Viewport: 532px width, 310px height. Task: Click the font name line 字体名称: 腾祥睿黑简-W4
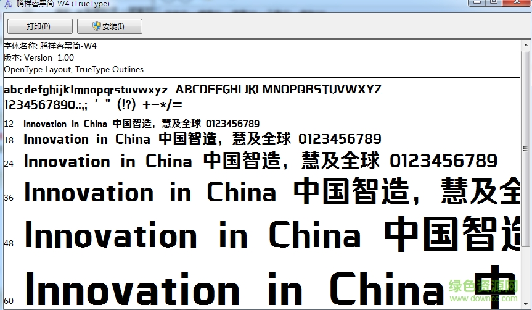pyautogui.click(x=50, y=46)
